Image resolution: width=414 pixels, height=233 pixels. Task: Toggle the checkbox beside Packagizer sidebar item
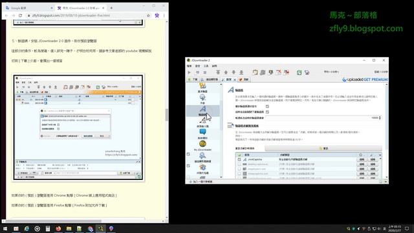click(x=188, y=166)
